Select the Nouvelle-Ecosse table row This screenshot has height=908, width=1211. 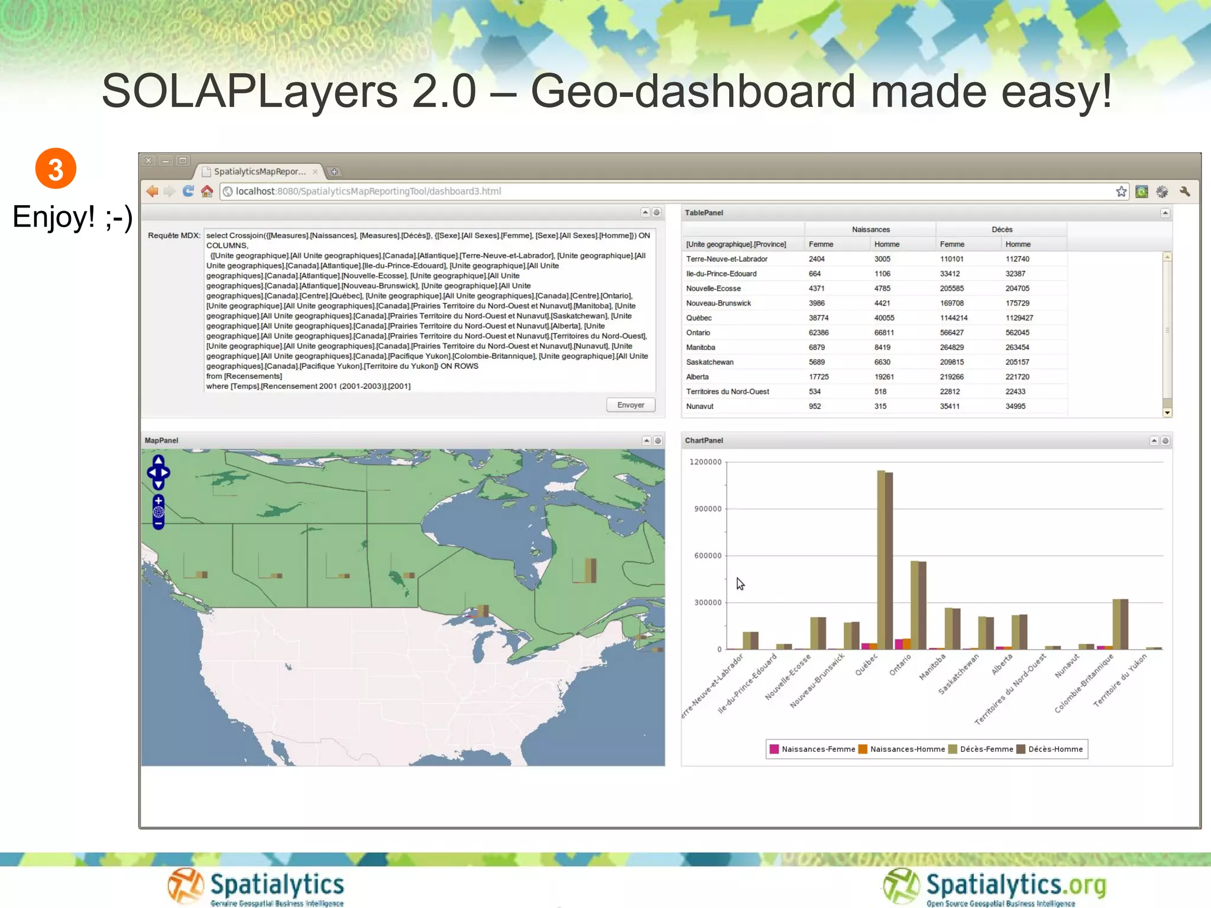click(875, 288)
